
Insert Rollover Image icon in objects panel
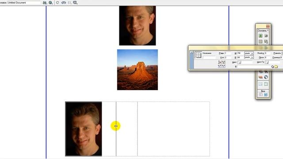coord(266,36)
